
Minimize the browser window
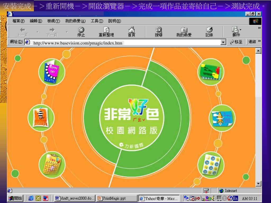(248, 14)
